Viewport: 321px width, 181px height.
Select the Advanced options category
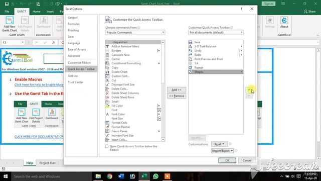(74, 56)
